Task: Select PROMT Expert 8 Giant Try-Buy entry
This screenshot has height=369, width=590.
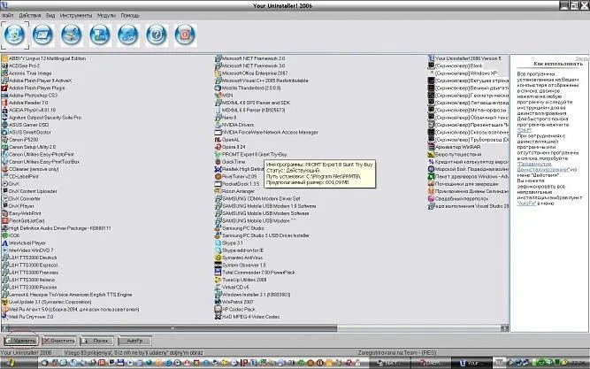Action: point(251,154)
